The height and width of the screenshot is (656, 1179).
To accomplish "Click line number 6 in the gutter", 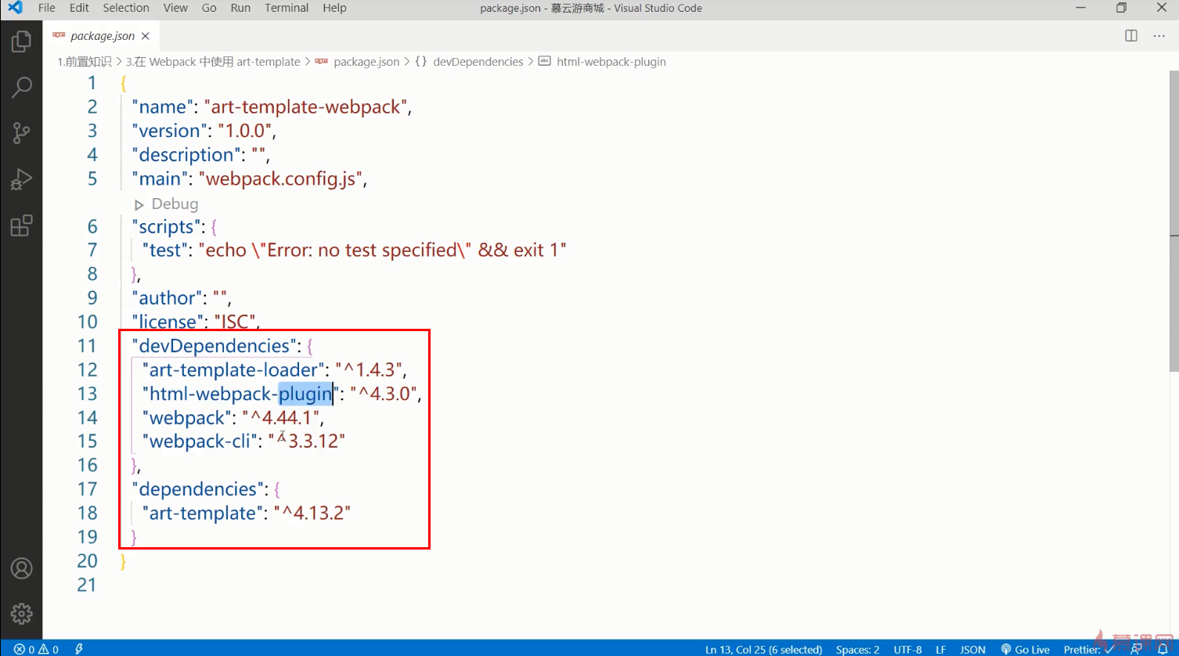I will [92, 226].
